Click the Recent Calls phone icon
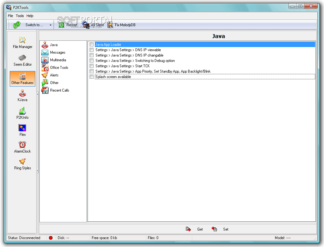 (45, 90)
